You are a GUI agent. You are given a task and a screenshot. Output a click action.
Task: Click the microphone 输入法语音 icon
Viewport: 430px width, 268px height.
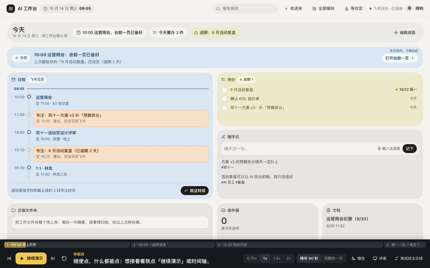pyautogui.click(x=379, y=149)
